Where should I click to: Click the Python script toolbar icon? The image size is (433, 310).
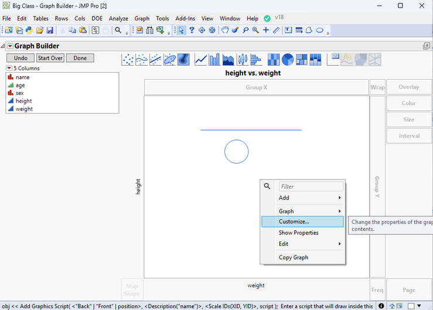click(29, 30)
